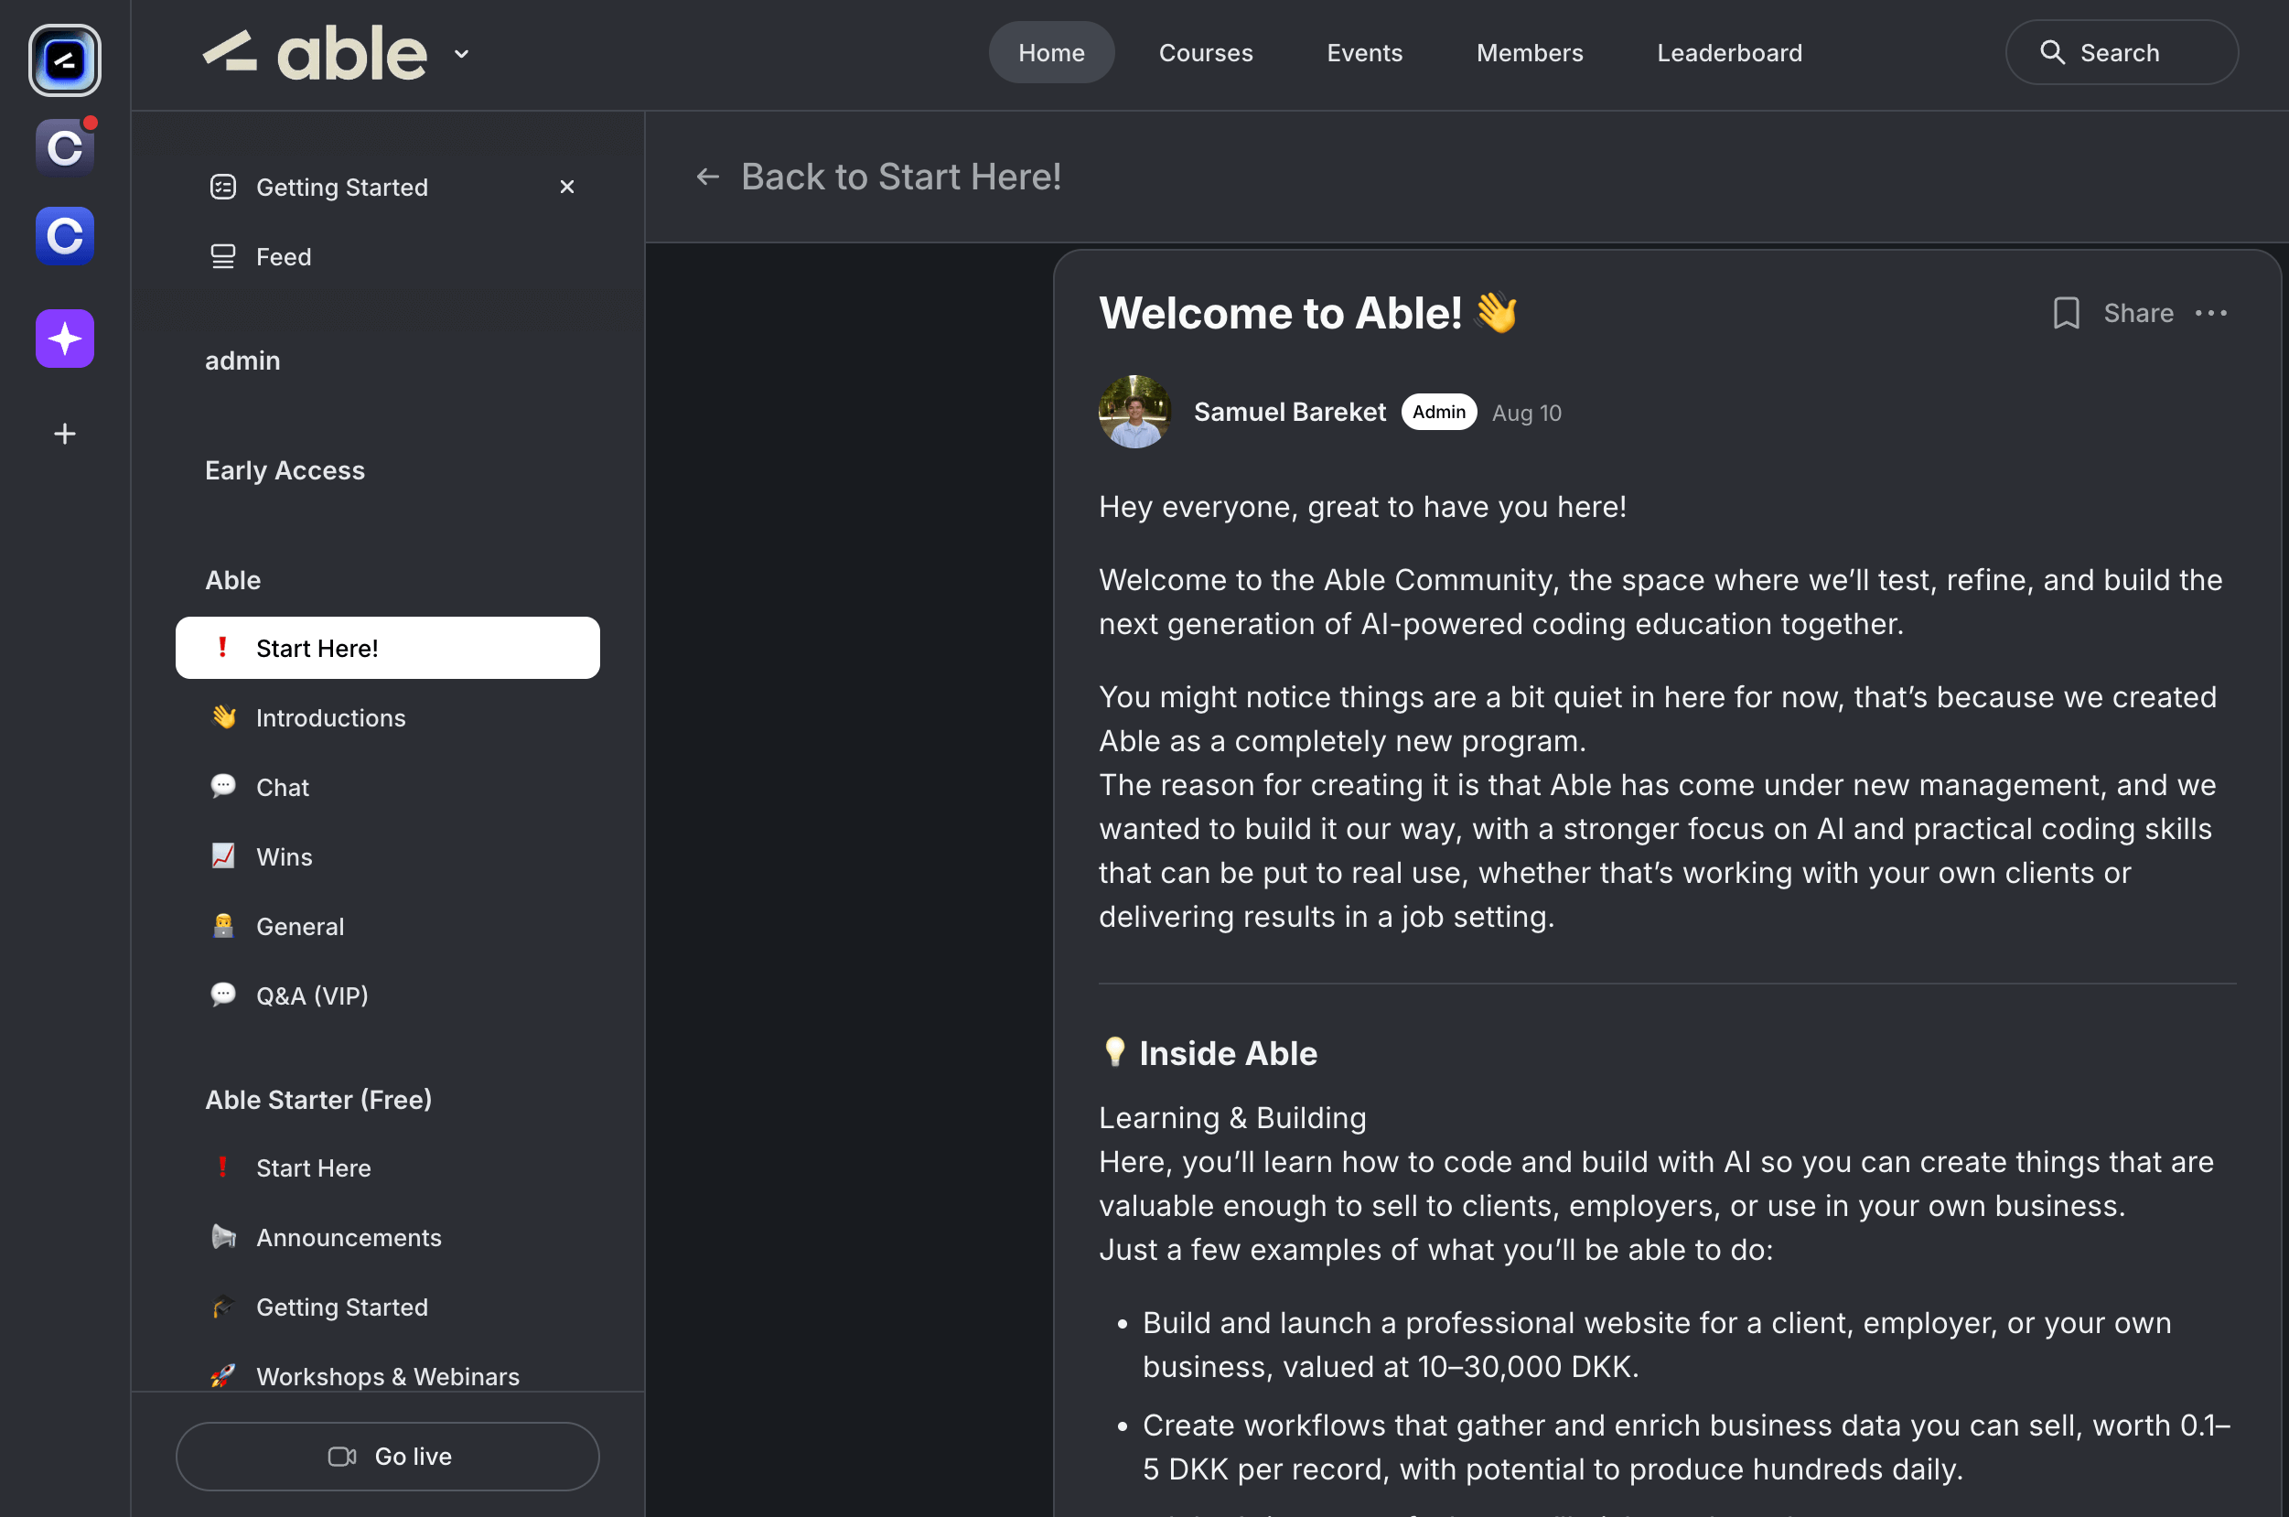This screenshot has width=2289, height=1517.
Task: Expand the Early Access space group
Action: click(285, 470)
